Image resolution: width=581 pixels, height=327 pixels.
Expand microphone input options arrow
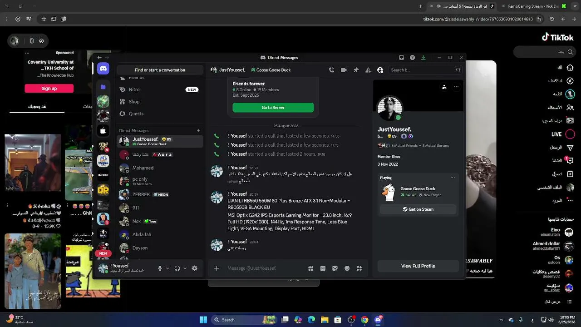point(167,268)
